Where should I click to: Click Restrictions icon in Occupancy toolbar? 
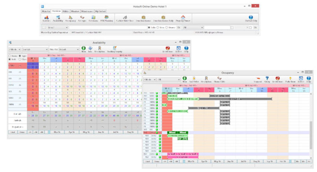tap(277, 79)
